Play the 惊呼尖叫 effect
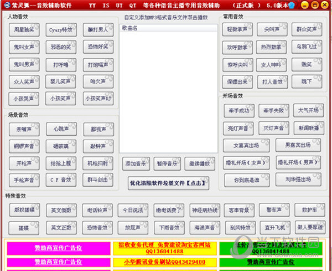Image resolution: width=332 pixels, height=271 pixels. click(x=238, y=65)
